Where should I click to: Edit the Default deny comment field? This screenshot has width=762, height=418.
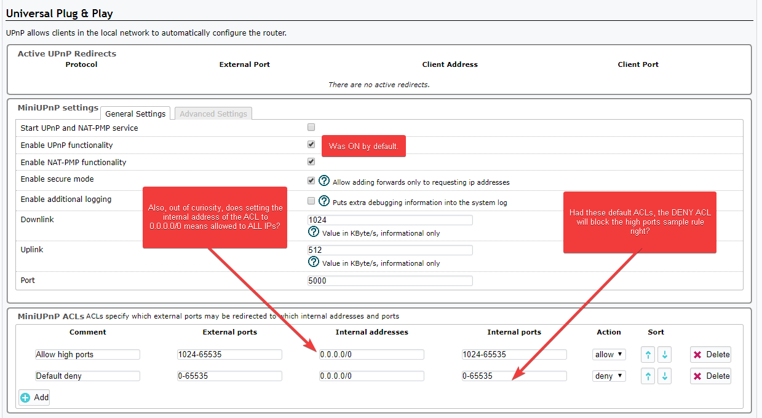point(87,376)
